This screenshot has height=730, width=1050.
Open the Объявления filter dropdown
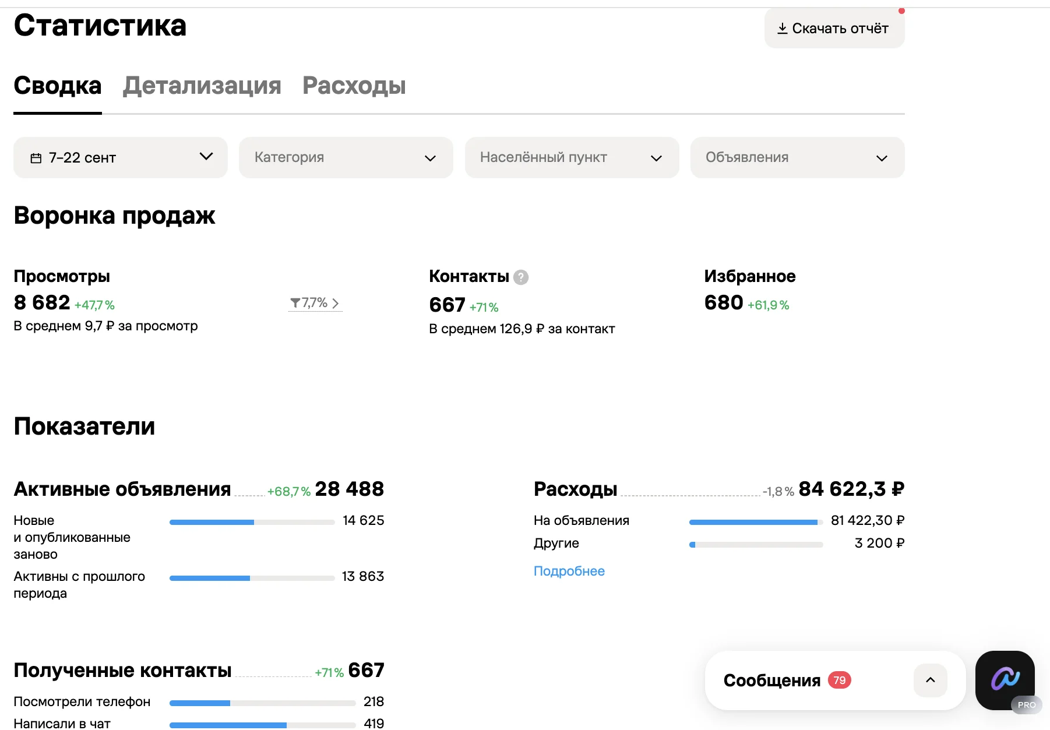(798, 157)
